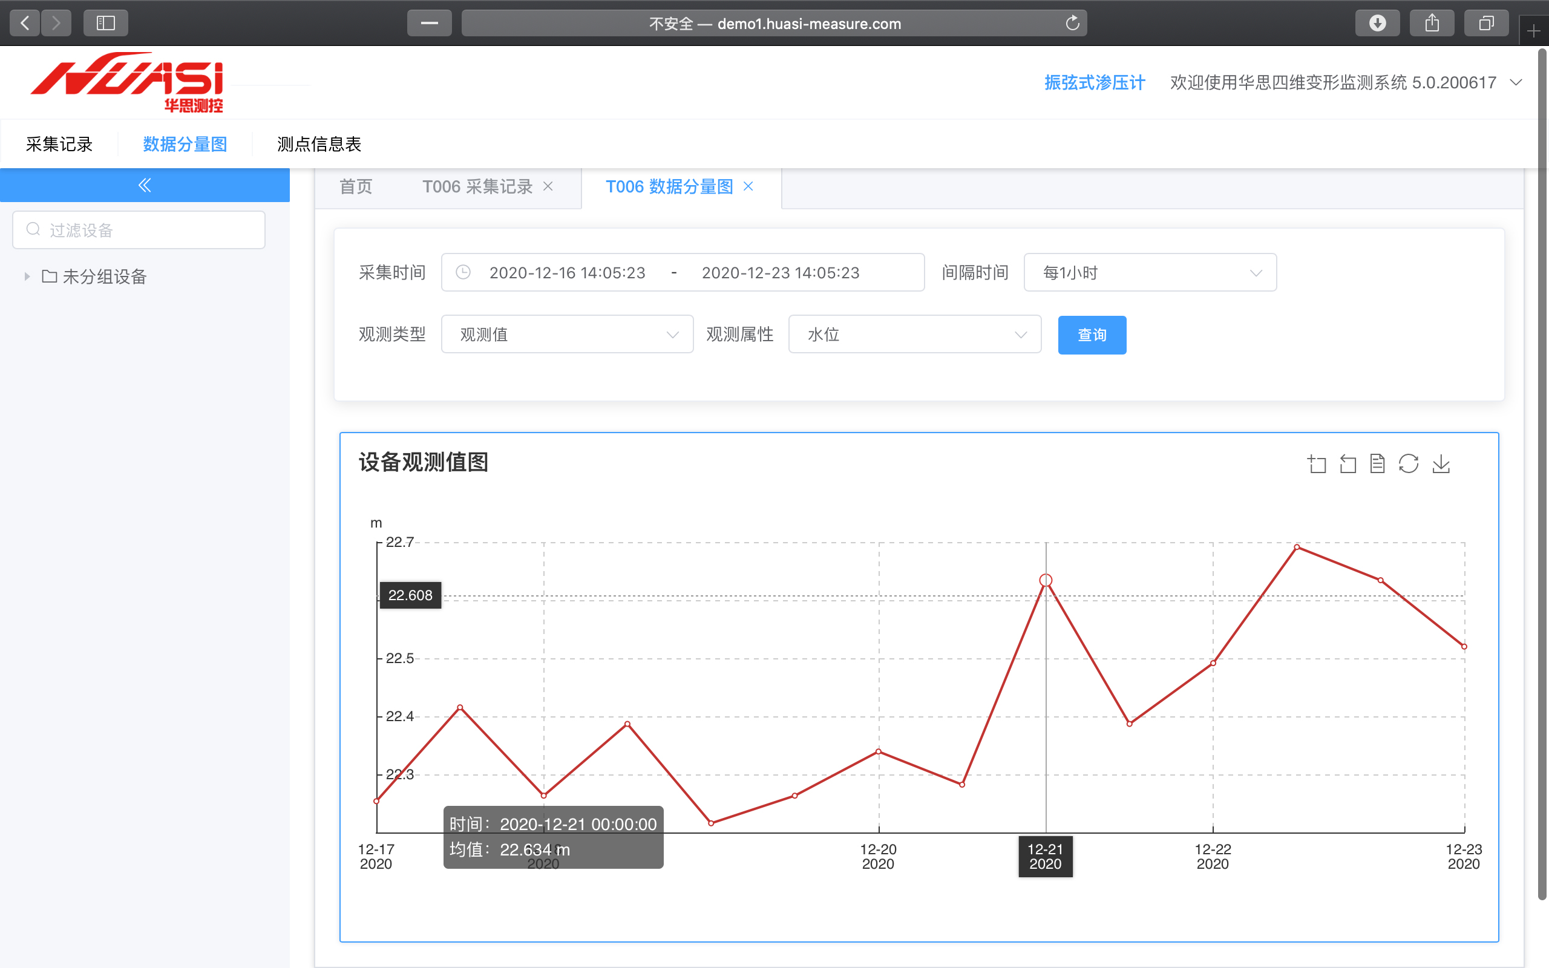The height and width of the screenshot is (968, 1549).
Task: Click the Safari forward button
Action: pyautogui.click(x=56, y=23)
